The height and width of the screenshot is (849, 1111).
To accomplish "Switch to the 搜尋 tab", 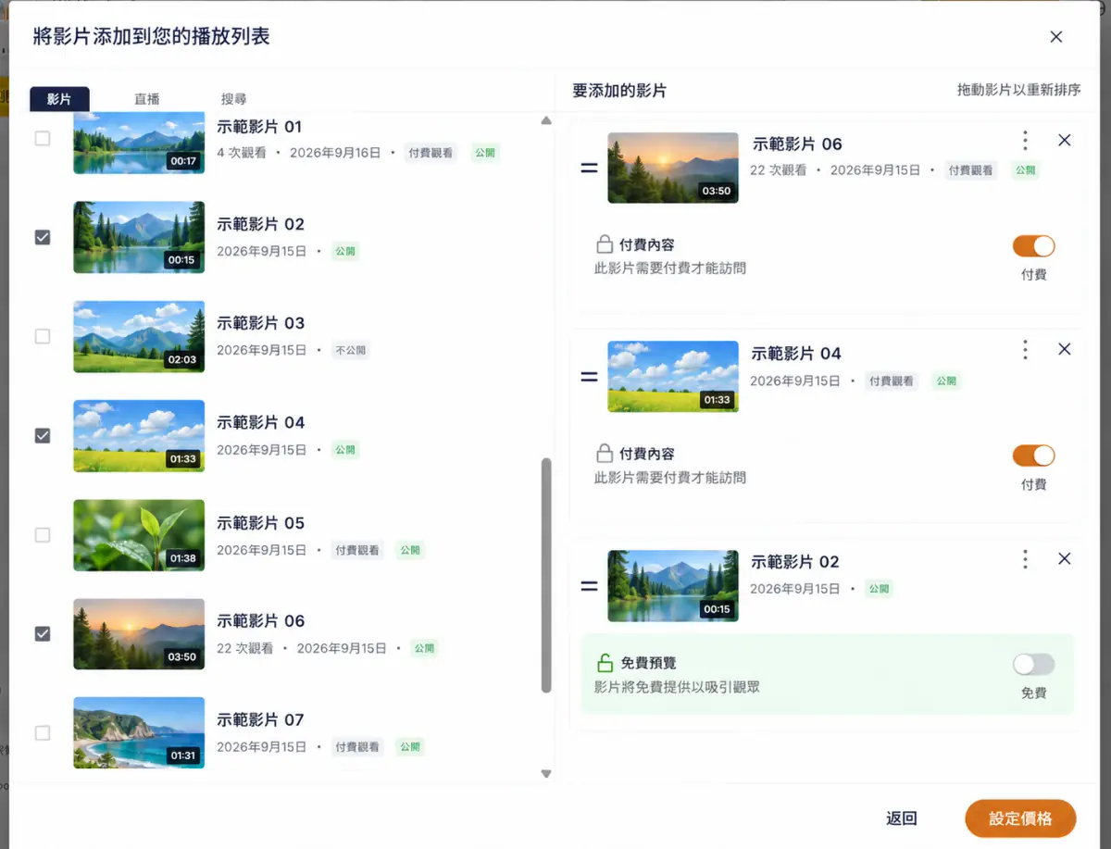I will [x=234, y=99].
